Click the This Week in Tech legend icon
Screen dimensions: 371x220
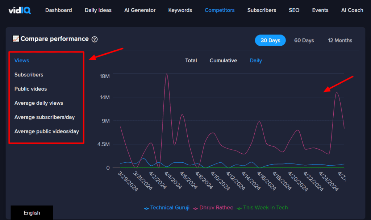[238, 207]
